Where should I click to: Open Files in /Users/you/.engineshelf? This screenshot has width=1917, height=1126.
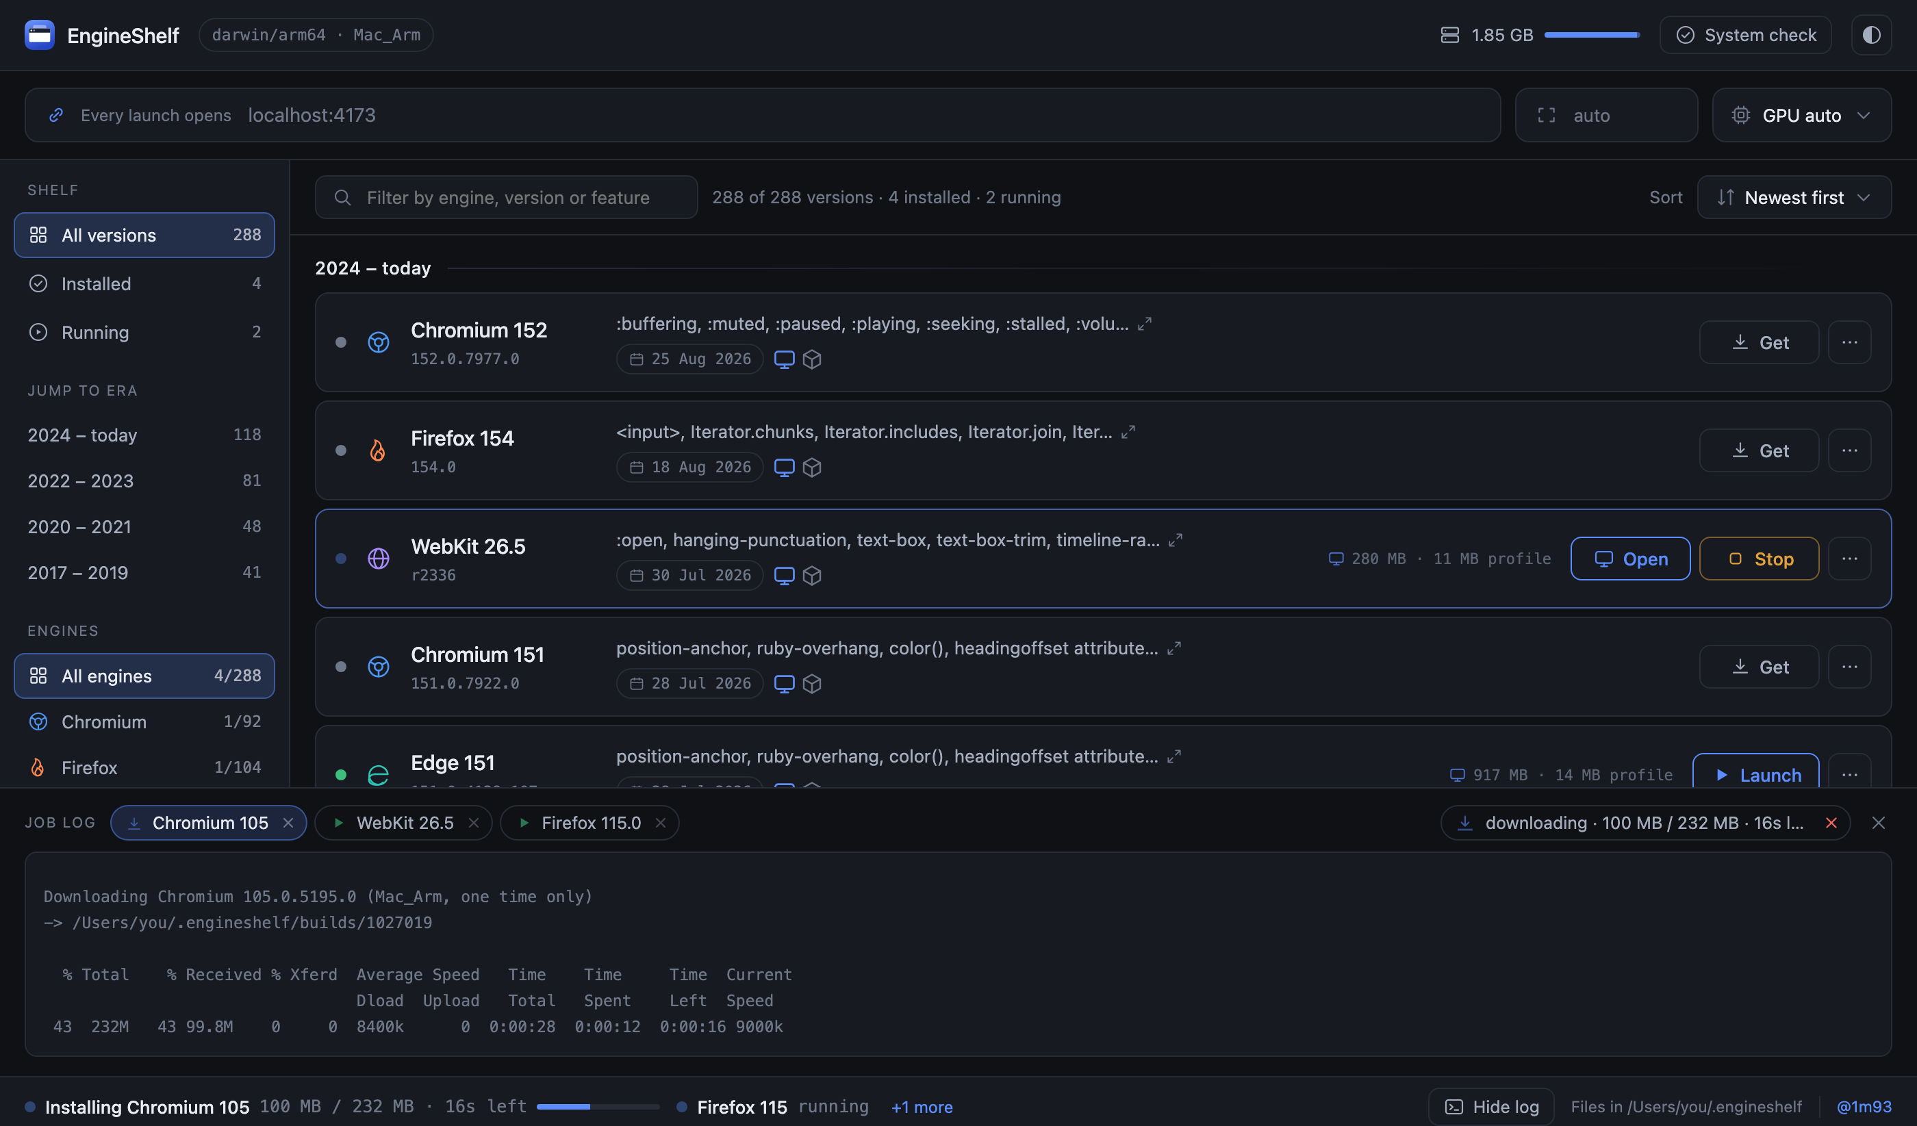click(1686, 1106)
